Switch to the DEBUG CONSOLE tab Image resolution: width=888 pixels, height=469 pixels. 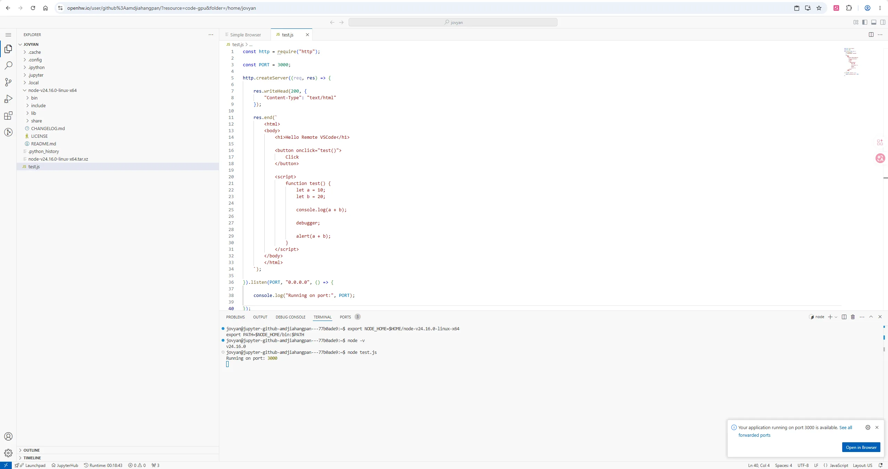[290, 317]
